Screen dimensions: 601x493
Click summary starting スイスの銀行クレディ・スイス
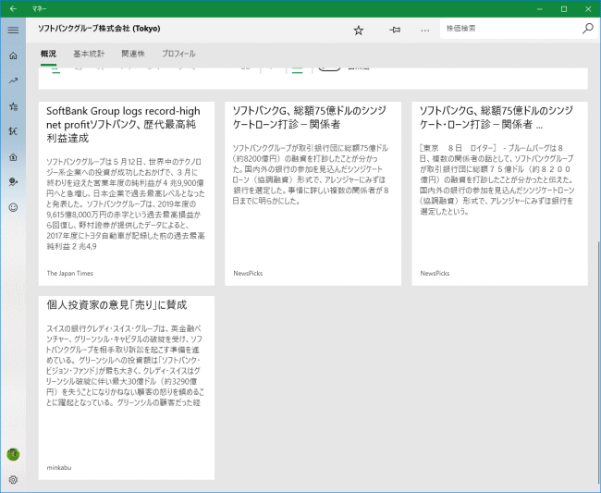pos(125,365)
